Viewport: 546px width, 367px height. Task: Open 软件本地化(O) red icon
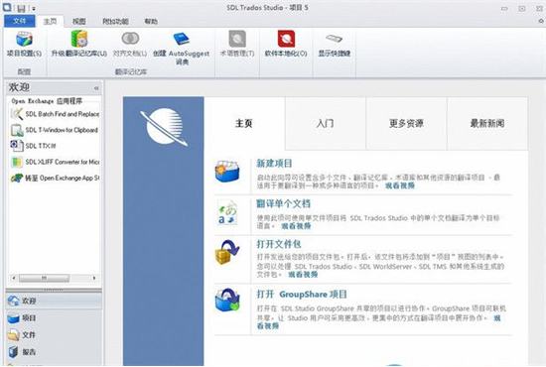coord(286,39)
